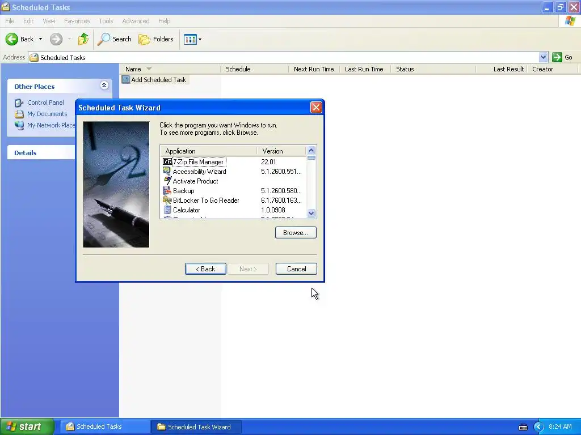Click the Application column header
This screenshot has width=581, height=435.
pos(209,151)
